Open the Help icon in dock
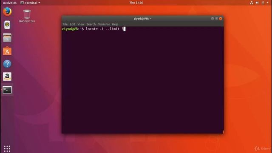272x153 pixels. [7, 64]
